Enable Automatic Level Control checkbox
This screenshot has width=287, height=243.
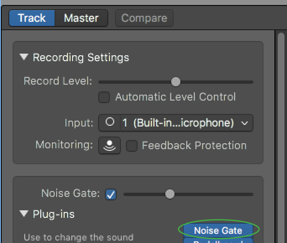[104, 97]
